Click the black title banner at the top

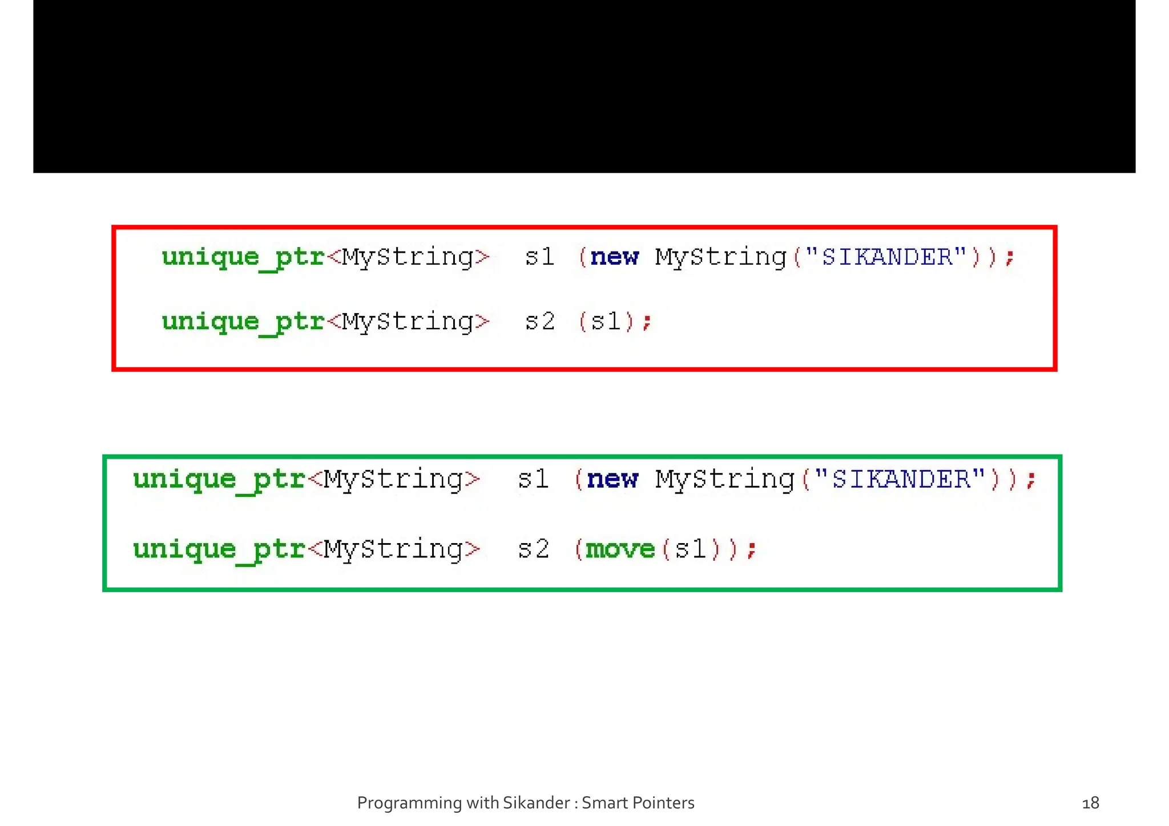[584, 86]
